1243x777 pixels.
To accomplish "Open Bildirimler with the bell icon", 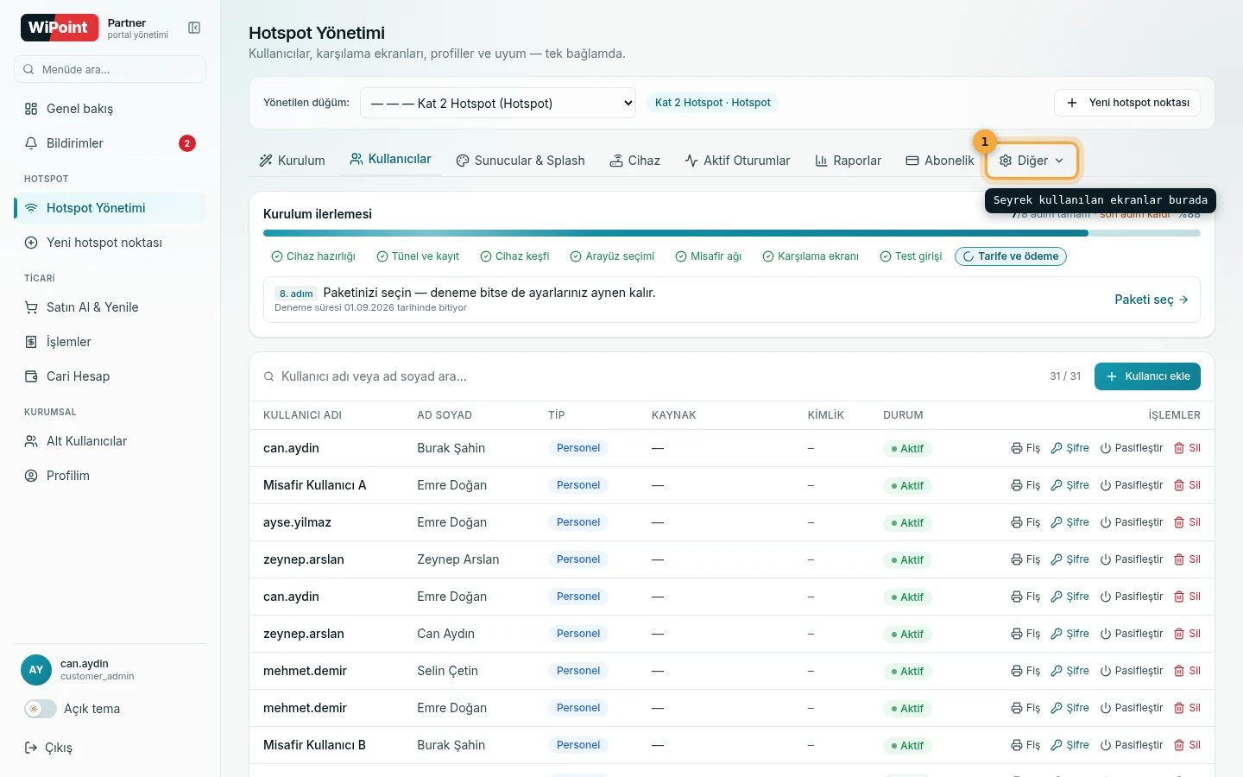I will point(110,143).
